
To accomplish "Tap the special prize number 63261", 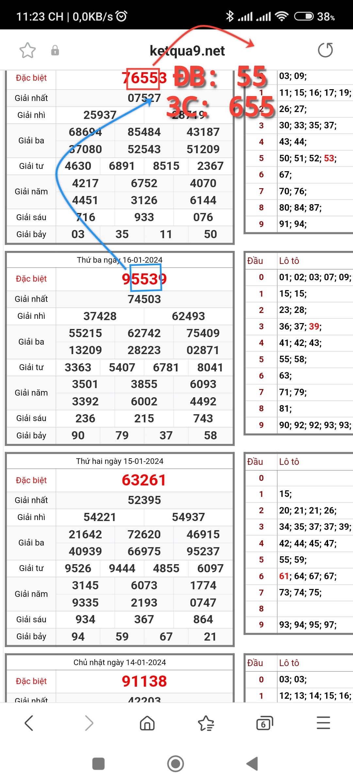I will click(144, 480).
